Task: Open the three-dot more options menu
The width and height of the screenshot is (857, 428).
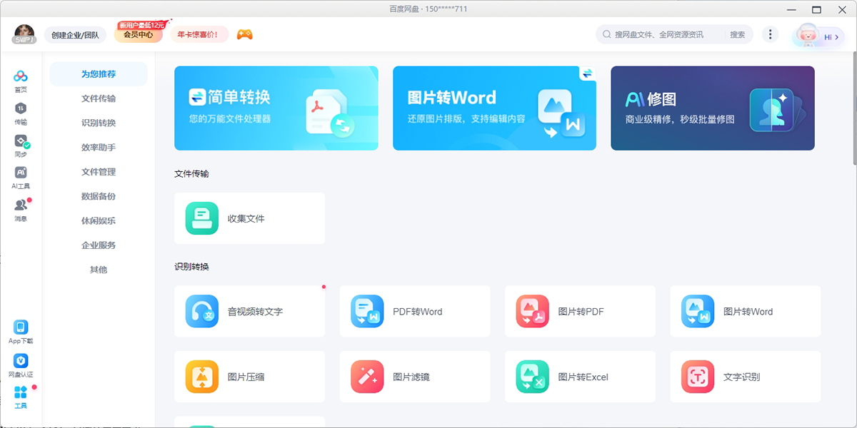Action: click(x=770, y=34)
